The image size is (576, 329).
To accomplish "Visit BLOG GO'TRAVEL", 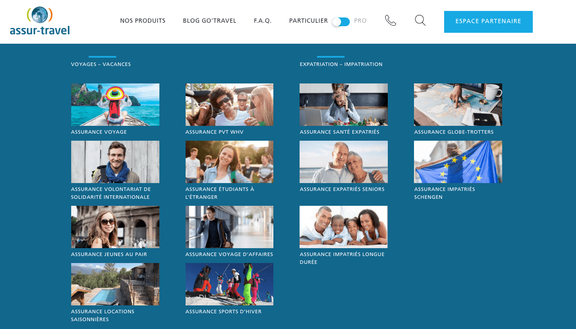I will click(x=210, y=21).
